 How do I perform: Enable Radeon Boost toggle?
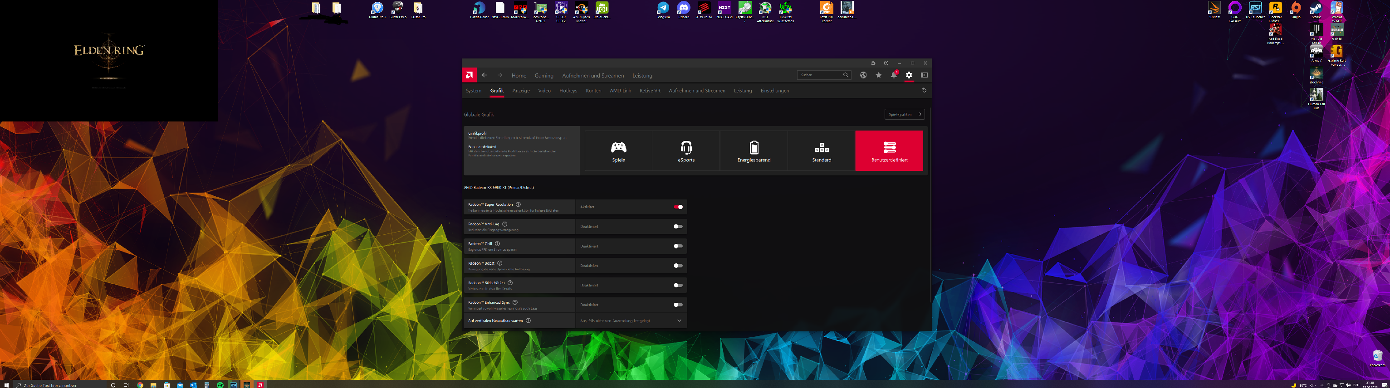point(678,266)
